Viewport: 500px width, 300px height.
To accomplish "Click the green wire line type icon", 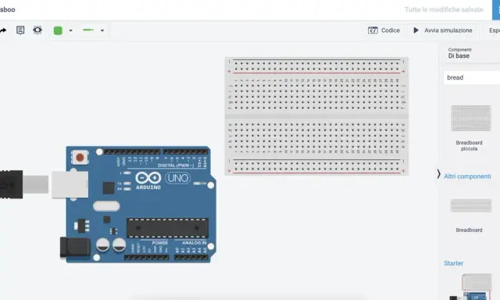I will point(88,30).
